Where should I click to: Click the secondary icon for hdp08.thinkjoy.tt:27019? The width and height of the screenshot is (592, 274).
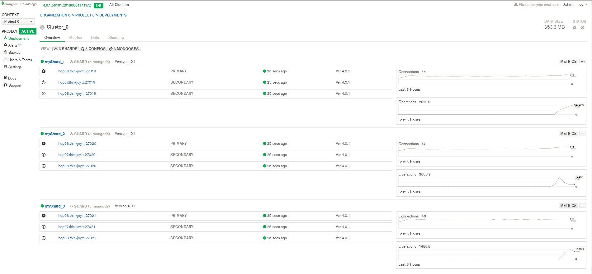[x=44, y=94]
